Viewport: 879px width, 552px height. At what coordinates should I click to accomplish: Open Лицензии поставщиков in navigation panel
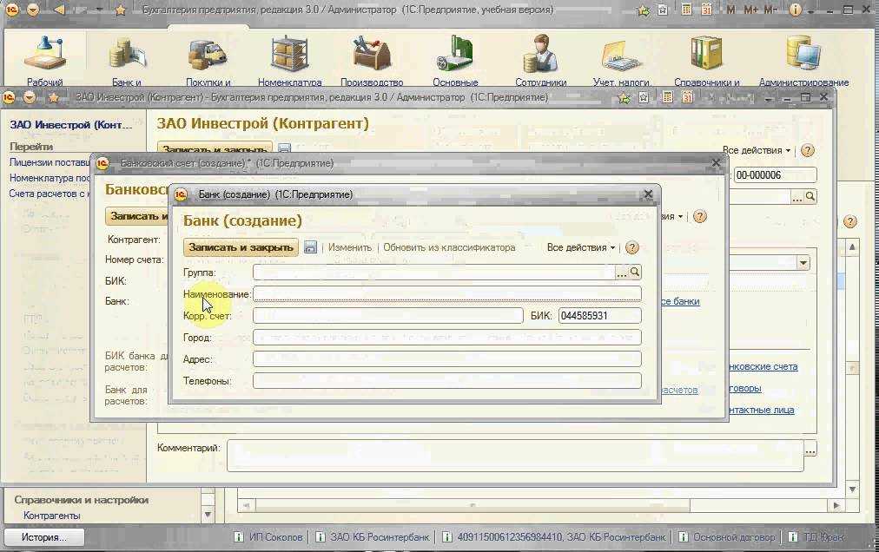(50, 162)
